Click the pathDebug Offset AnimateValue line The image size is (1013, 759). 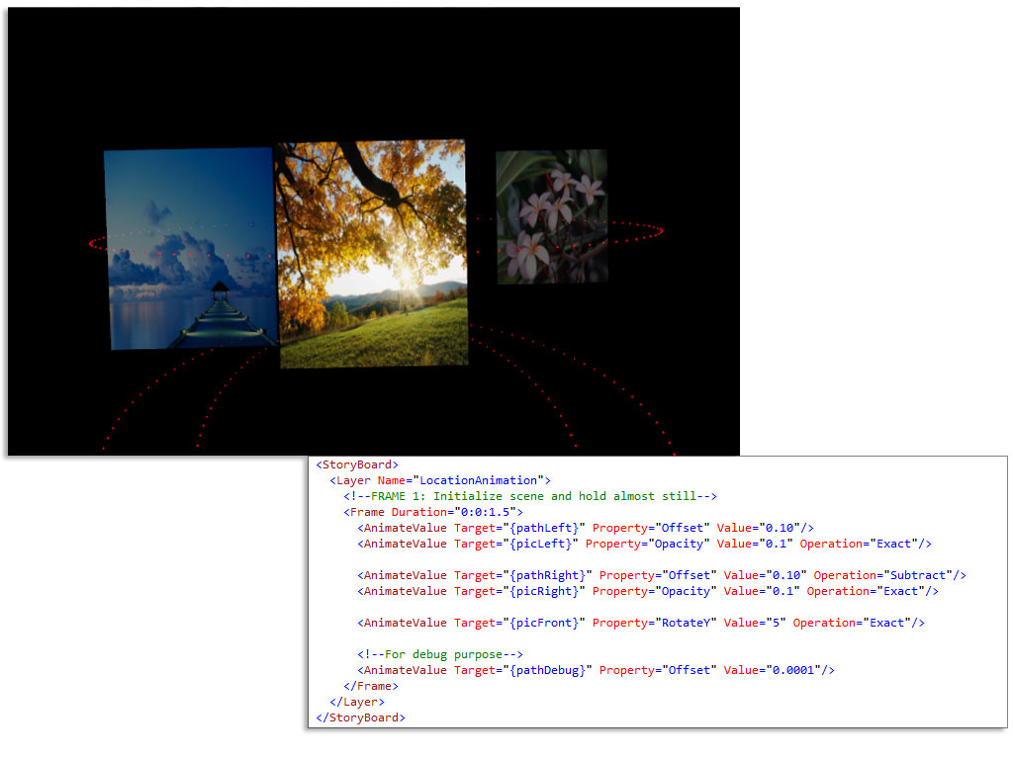(x=596, y=671)
